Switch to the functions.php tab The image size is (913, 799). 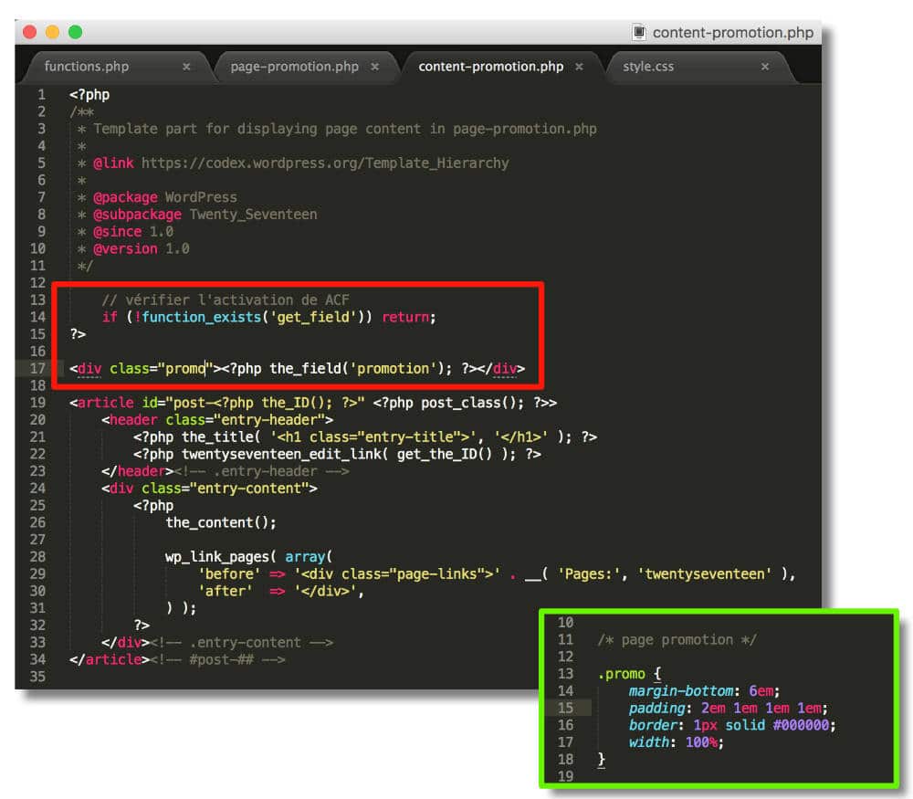coord(87,67)
